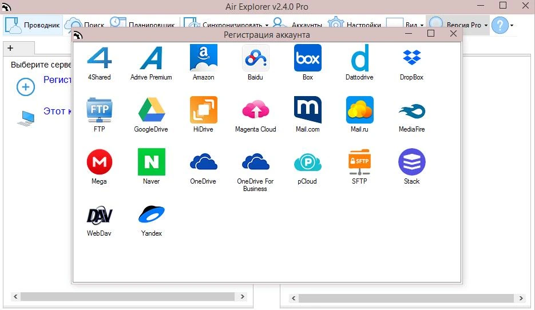535x310 pixels.
Task: Open Настройки settings
Action: [x=354, y=25]
